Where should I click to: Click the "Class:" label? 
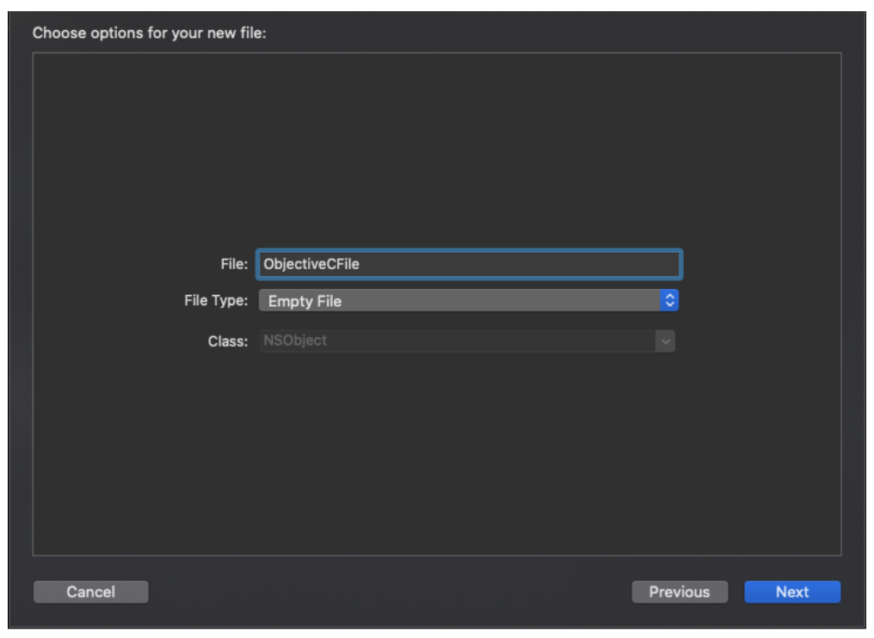(228, 341)
